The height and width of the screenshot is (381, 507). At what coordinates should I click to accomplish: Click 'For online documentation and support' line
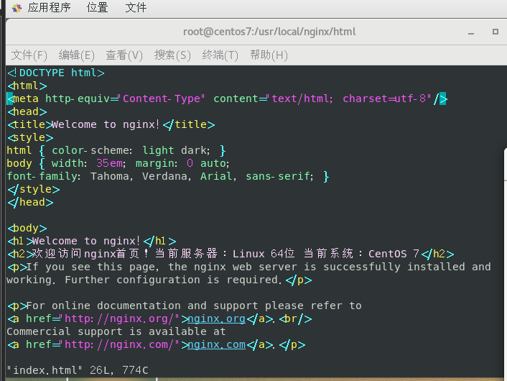(185, 306)
